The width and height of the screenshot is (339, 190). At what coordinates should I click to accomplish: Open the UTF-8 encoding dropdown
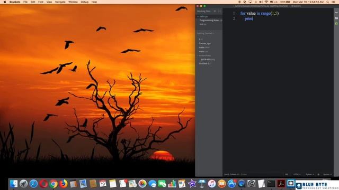[297, 174]
